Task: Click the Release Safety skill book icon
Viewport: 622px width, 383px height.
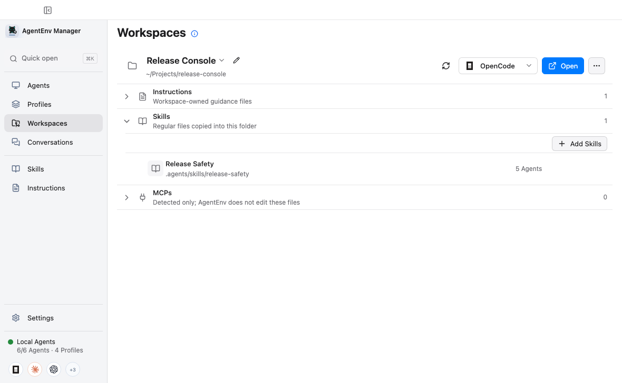Action: coord(156,169)
